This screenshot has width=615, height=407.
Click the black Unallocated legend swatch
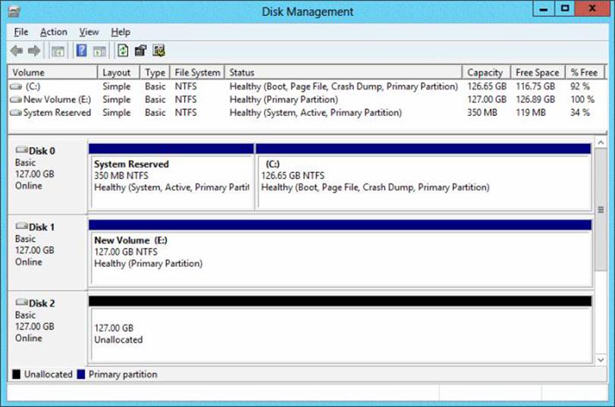click(x=17, y=374)
